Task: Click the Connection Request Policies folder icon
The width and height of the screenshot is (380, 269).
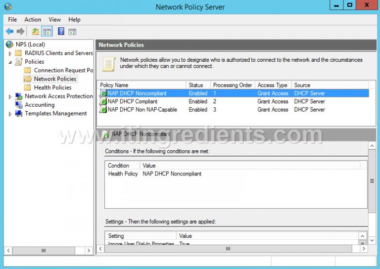Action: pyautogui.click(x=27, y=70)
